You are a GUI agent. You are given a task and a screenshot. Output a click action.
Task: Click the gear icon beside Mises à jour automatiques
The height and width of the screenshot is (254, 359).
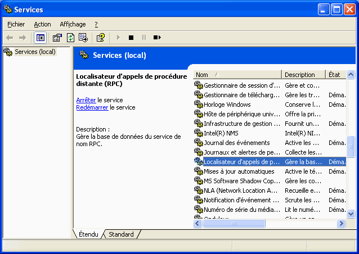pyautogui.click(x=199, y=171)
